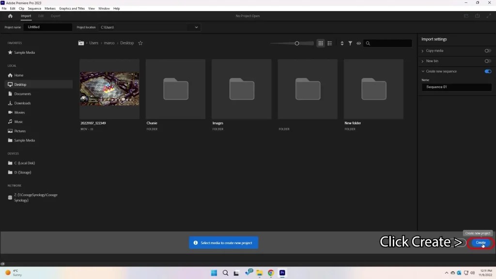The image size is (496, 279).
Task: Star Desktop as a favorite location
Action: click(140, 43)
